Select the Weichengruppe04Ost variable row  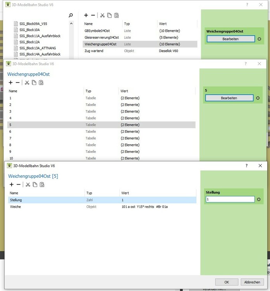pyautogui.click(x=140, y=44)
